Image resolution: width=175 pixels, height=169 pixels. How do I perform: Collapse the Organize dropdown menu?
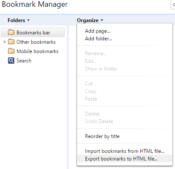coord(90,20)
